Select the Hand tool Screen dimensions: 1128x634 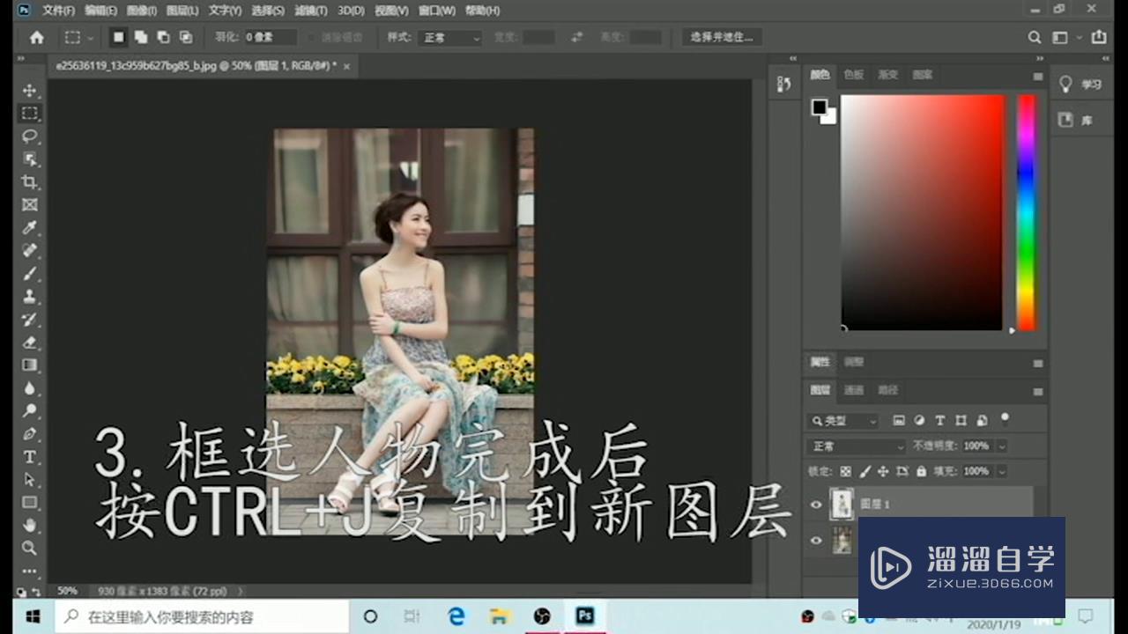click(30, 526)
